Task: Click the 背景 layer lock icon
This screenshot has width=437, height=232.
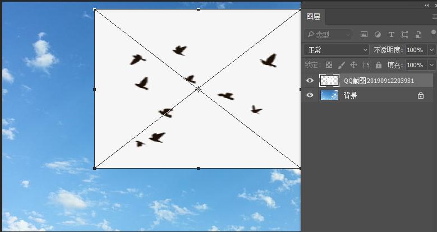Action: (421, 95)
